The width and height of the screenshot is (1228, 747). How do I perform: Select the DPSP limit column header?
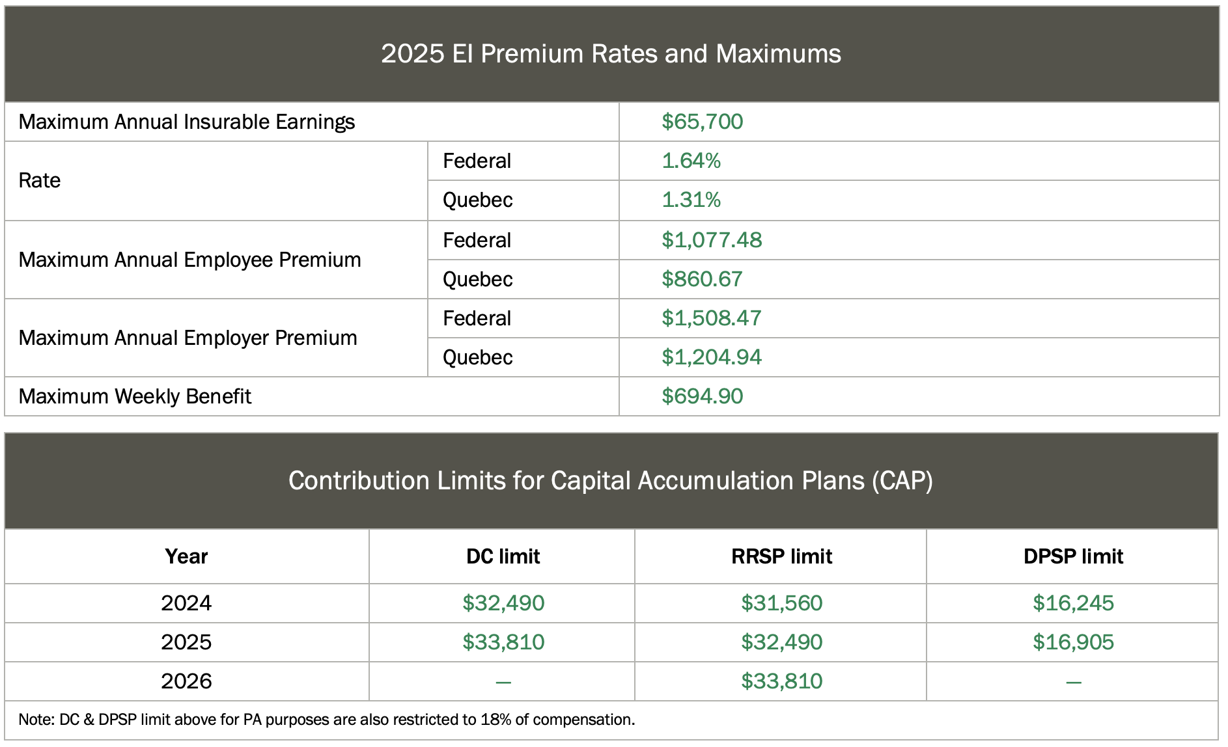point(1073,557)
